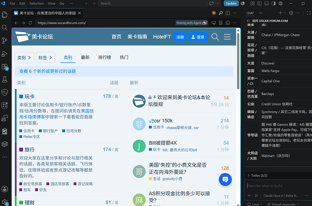Click the 登录 login button
312x206 pixels.
(x=198, y=37)
